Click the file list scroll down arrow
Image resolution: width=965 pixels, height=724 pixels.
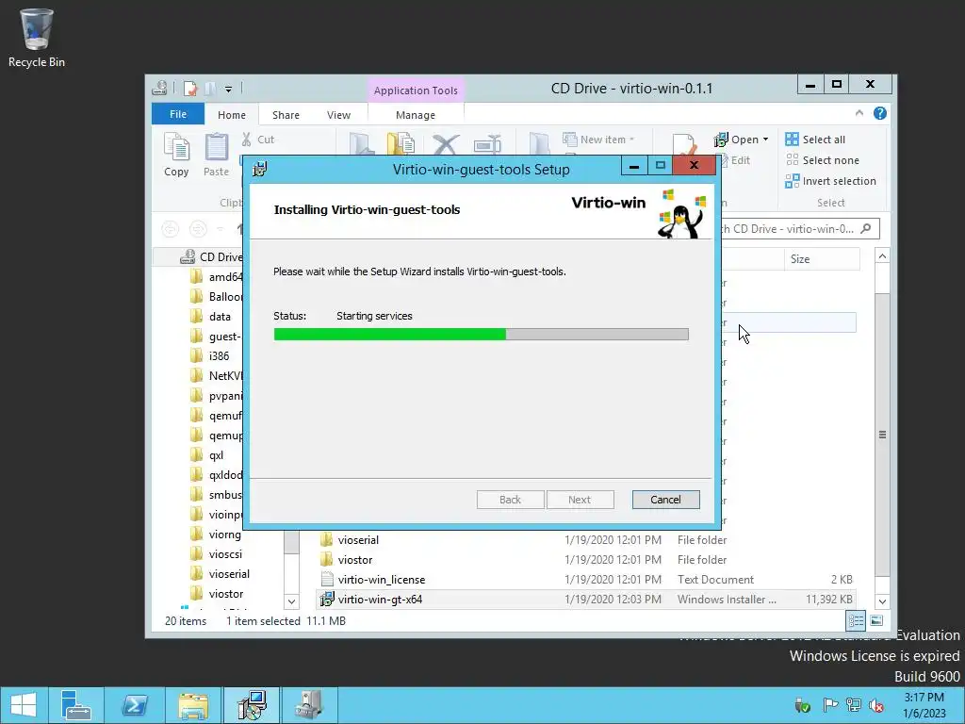882,601
